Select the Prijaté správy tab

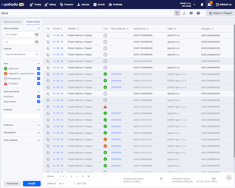pos(33,22)
